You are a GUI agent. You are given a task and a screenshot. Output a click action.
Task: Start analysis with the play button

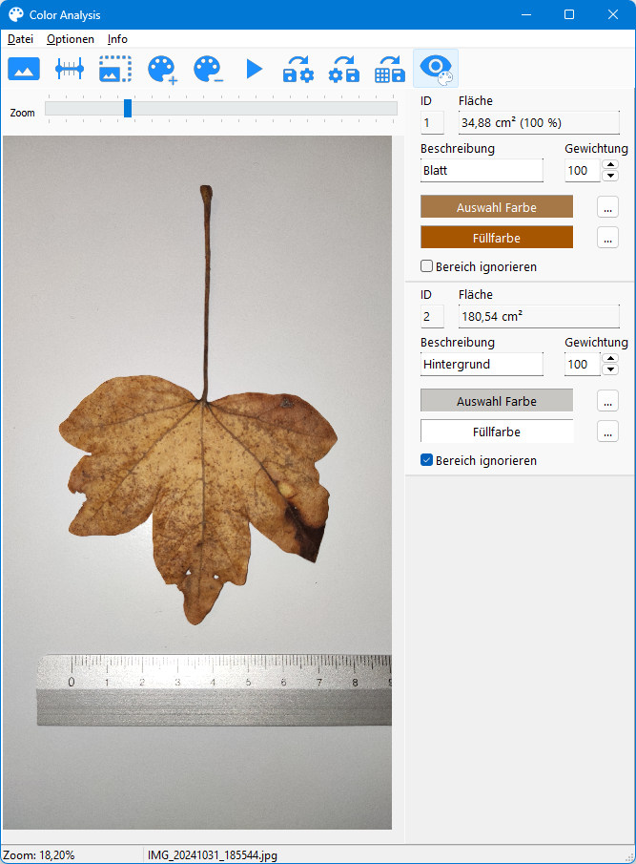254,69
